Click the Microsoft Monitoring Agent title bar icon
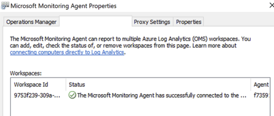This screenshot has height=116, width=274. (x=5, y=6)
